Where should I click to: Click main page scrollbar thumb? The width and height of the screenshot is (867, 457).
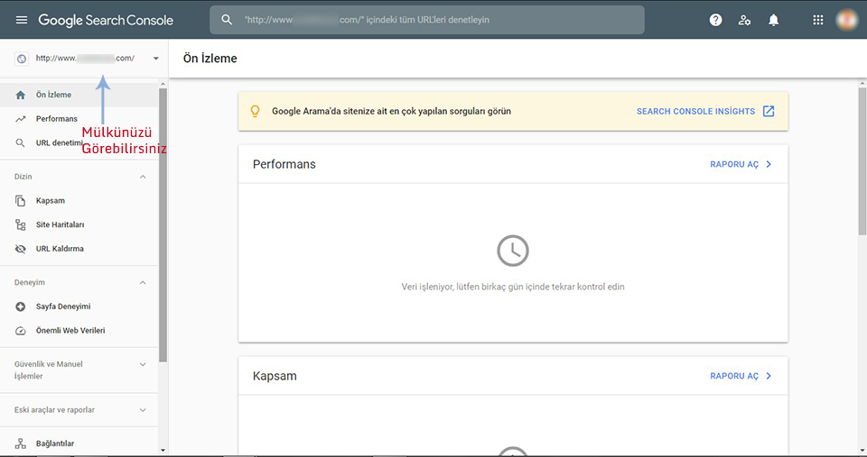(862, 160)
